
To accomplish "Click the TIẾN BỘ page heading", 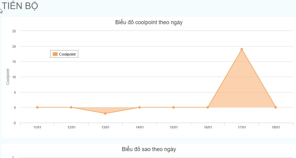I will 20,6.
